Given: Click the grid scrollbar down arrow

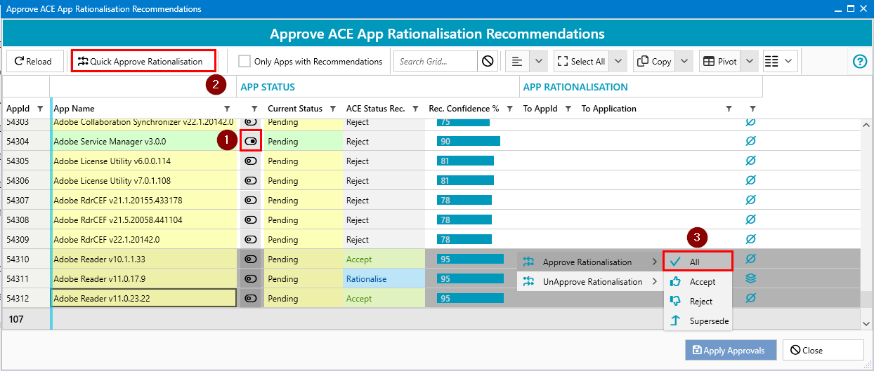Looking at the screenshot, I should click(866, 323).
